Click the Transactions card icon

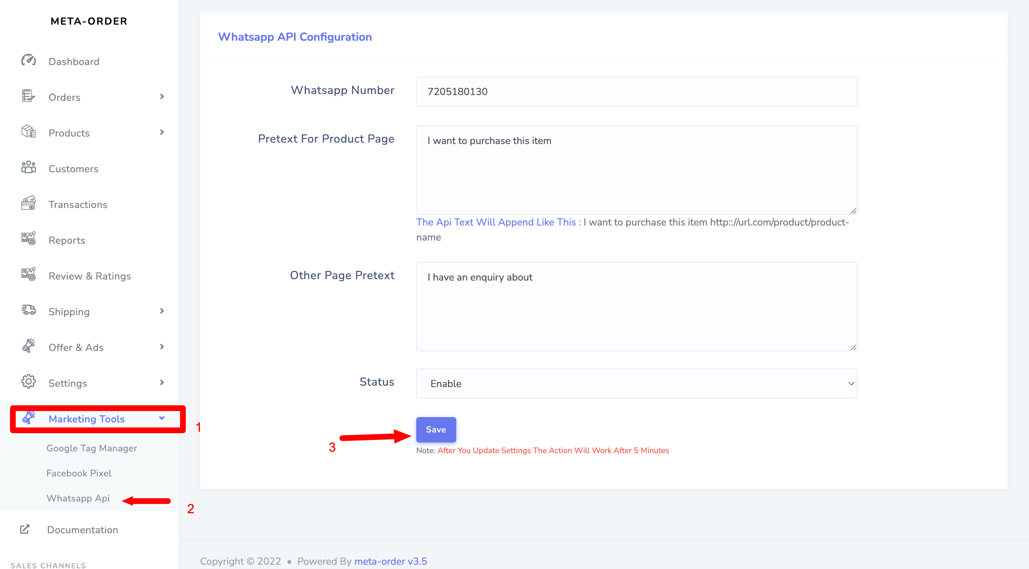tap(28, 203)
